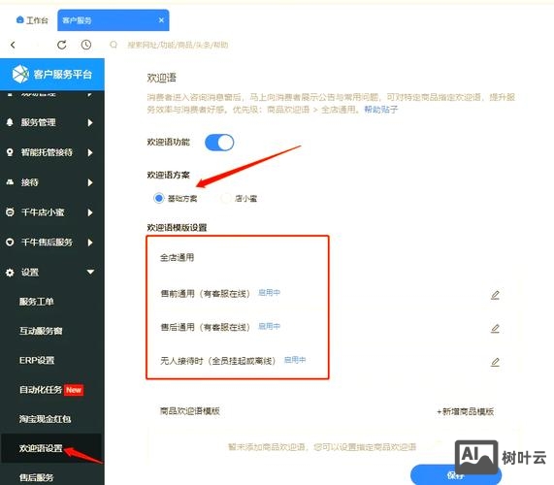Select the 基础方案 radio option

[x=159, y=198]
